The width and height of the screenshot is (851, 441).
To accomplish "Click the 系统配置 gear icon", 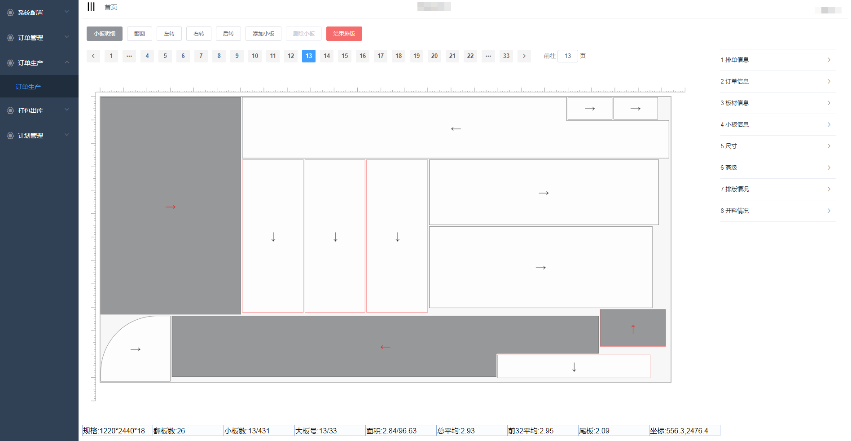I will pyautogui.click(x=10, y=13).
